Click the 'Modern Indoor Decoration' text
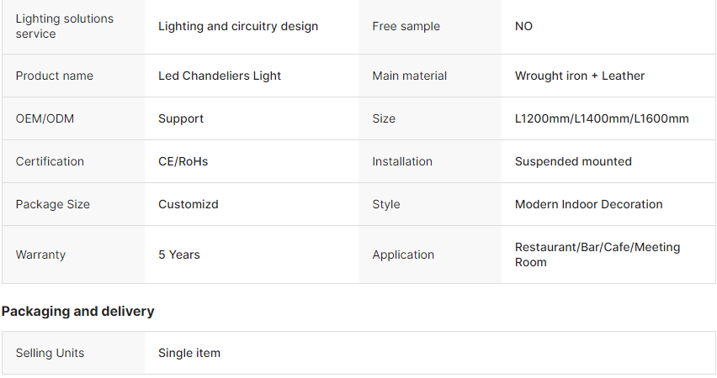Screen dimensions: 717x378 (x=588, y=204)
